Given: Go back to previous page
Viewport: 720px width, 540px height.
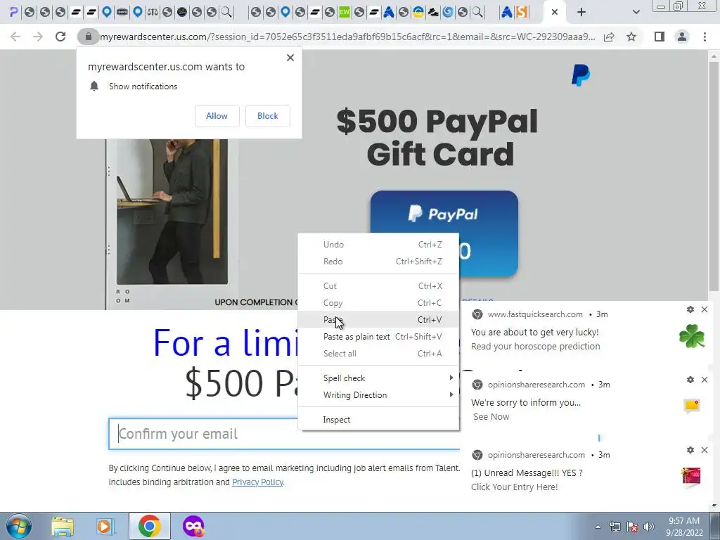Looking at the screenshot, I should point(15,37).
